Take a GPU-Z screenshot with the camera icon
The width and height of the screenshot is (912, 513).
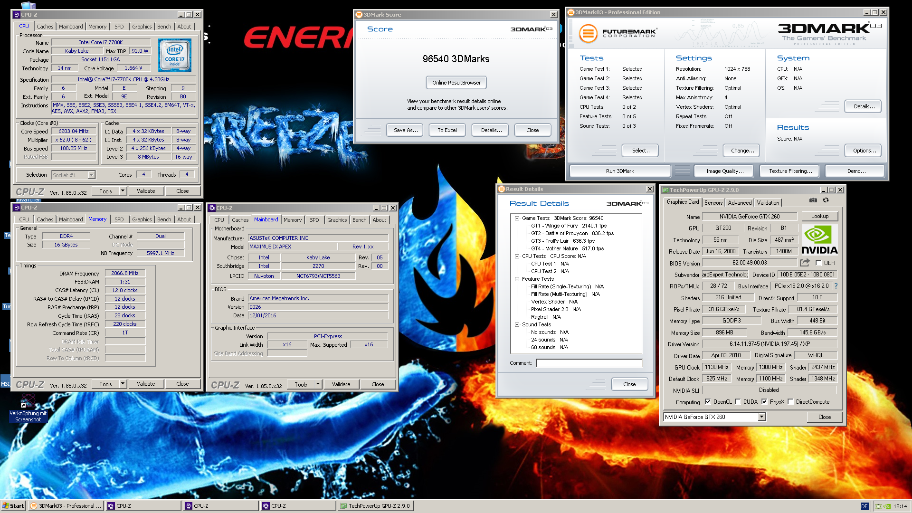pos(813,200)
